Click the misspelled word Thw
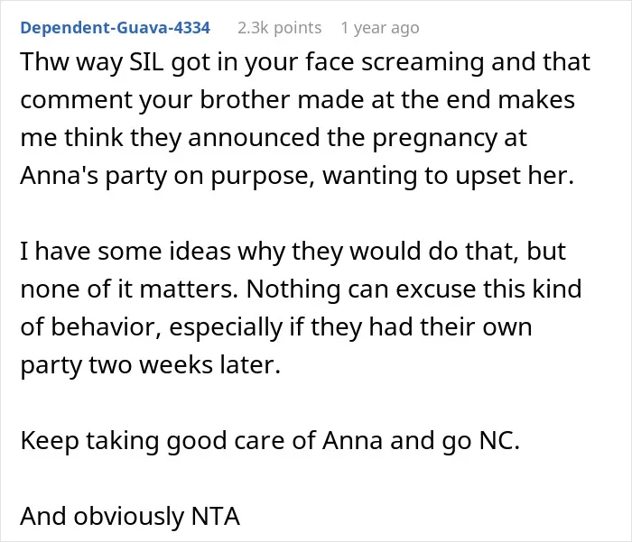632x542 pixels. (x=45, y=62)
